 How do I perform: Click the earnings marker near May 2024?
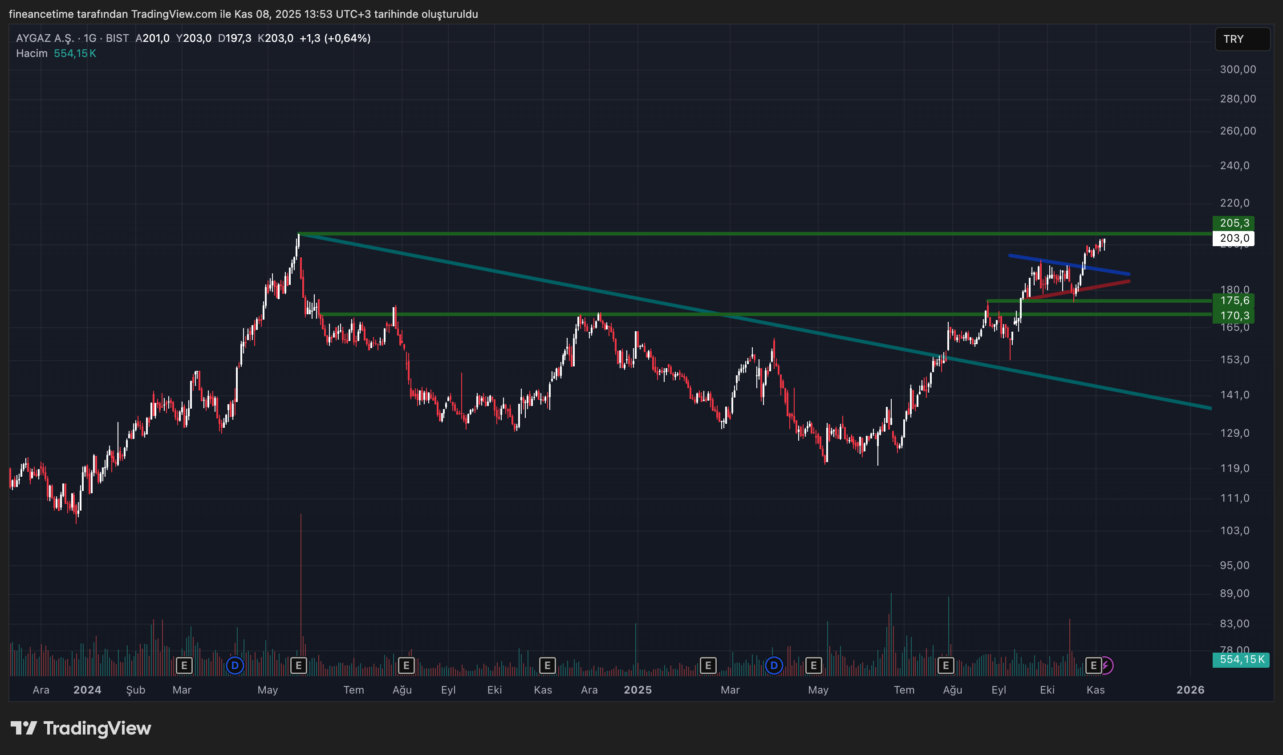(298, 665)
